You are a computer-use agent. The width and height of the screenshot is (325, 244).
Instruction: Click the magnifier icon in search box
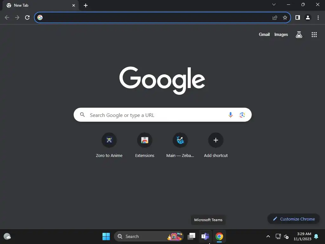click(82, 114)
